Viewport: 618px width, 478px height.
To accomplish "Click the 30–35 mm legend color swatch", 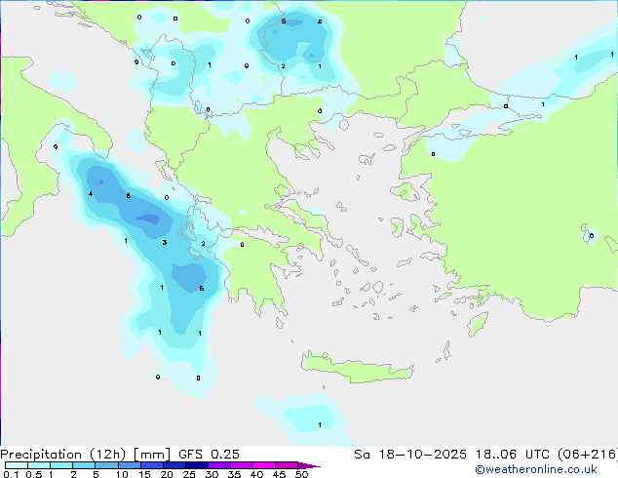I will click(219, 465).
